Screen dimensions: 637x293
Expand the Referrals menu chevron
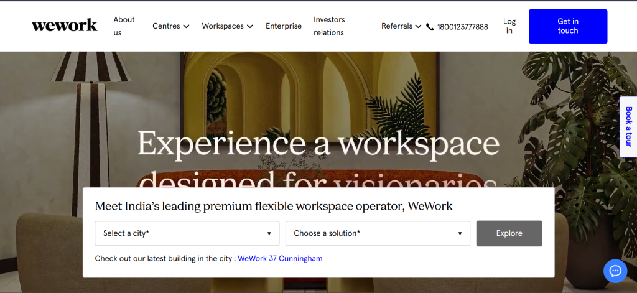coord(418,26)
